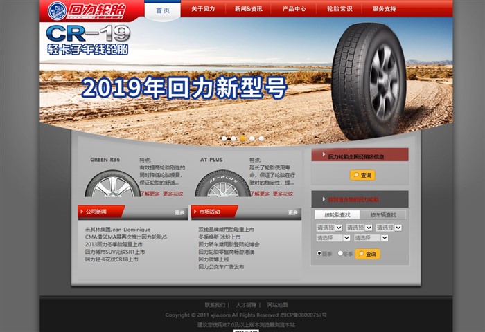Open the first 请选择 dropdown in the top row
The width and height of the screenshot is (485, 332).
tap(329, 228)
